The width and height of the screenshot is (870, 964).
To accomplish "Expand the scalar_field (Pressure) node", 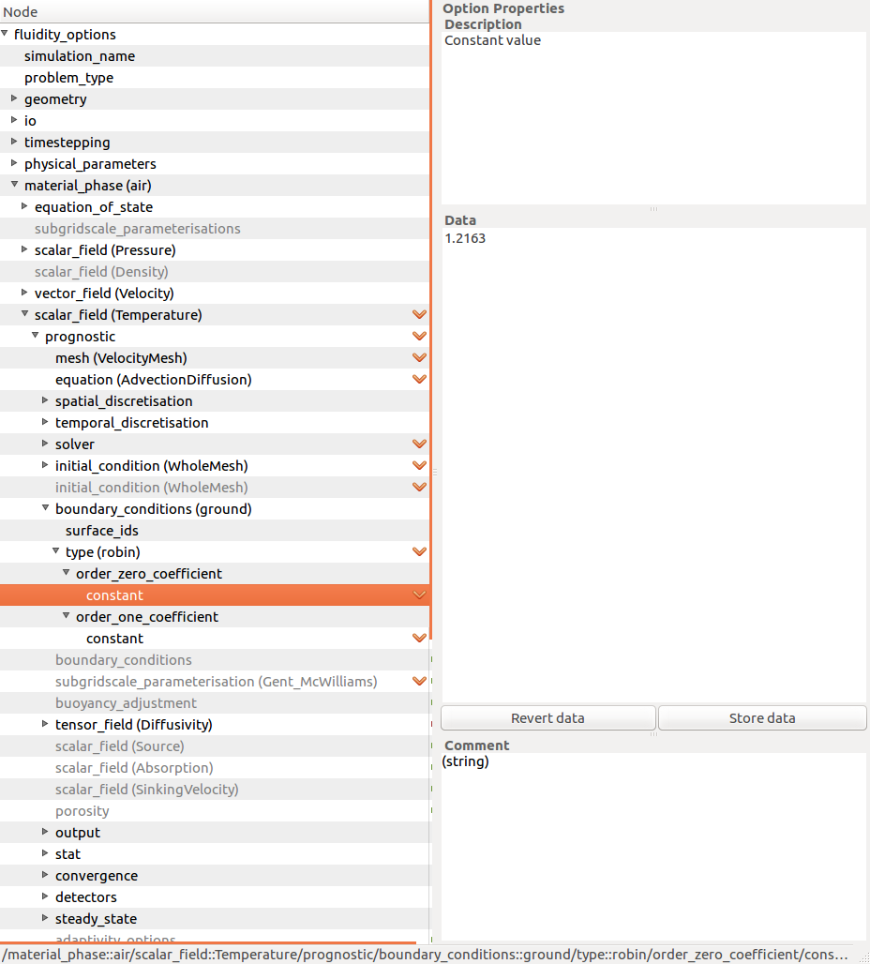I will [x=24, y=249].
